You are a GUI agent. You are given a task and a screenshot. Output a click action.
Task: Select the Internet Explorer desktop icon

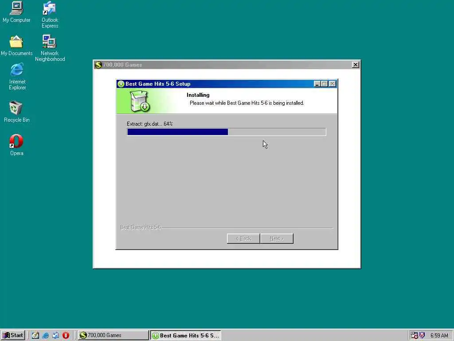[x=17, y=77]
